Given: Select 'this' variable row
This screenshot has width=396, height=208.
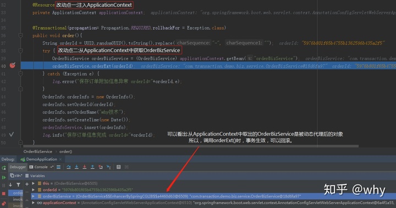Looking at the screenshot, I should [x=213, y=183].
